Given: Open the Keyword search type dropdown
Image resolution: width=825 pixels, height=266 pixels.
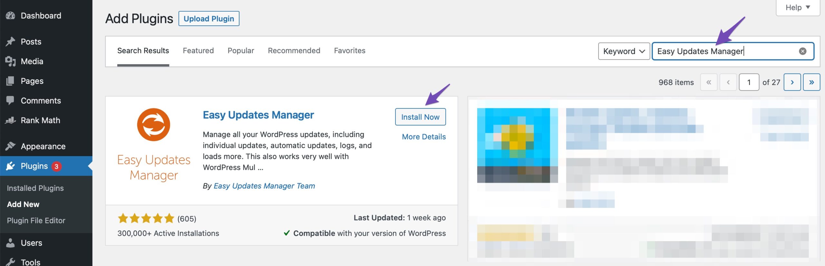Looking at the screenshot, I should coord(624,51).
